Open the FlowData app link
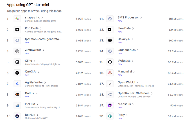This screenshot has height=122, width=194. 124,28
